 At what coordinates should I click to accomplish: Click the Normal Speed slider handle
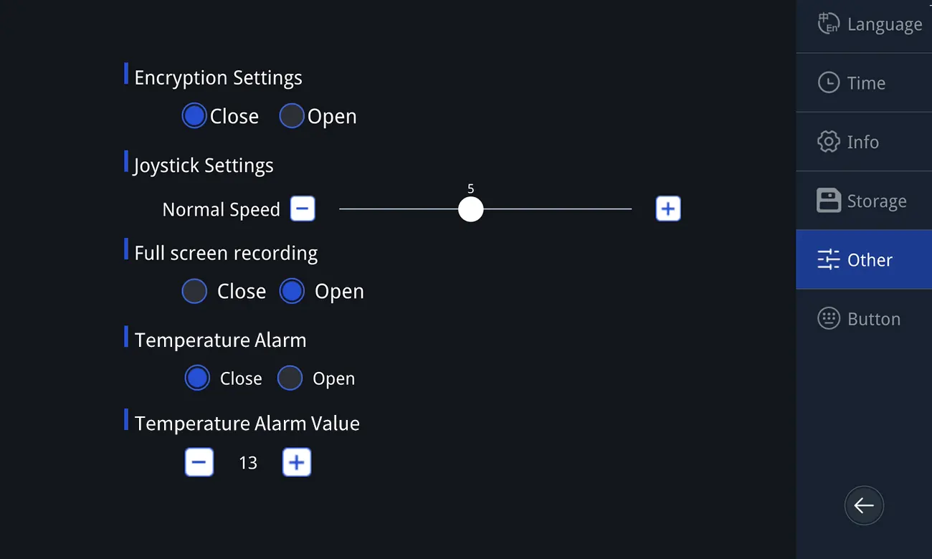pos(471,209)
